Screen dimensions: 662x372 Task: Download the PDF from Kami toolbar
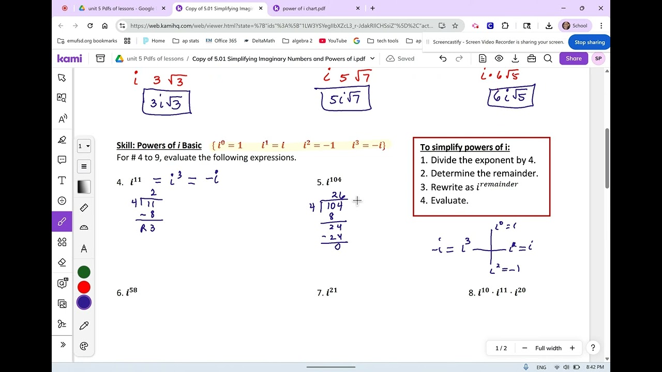(x=515, y=58)
